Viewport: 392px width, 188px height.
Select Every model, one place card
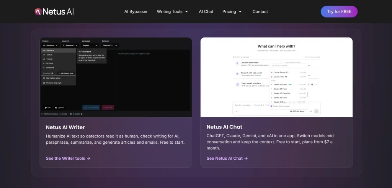coord(252,84)
